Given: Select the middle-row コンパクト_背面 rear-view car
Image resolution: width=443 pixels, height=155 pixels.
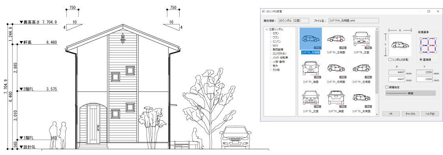Looking at the screenshot, I should (310, 68).
